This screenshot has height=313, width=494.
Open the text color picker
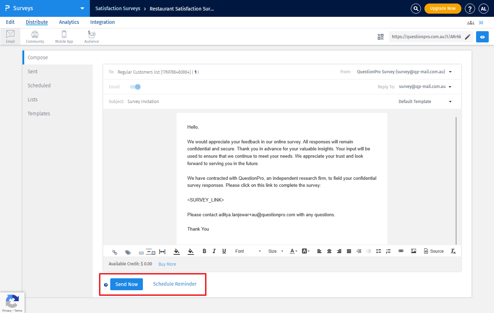(x=293, y=251)
